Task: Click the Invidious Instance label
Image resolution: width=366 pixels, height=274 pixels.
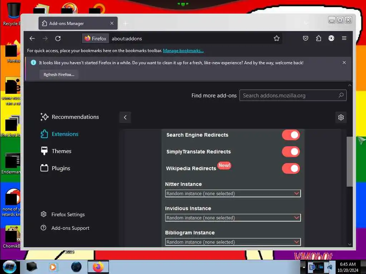Action: 188,208
